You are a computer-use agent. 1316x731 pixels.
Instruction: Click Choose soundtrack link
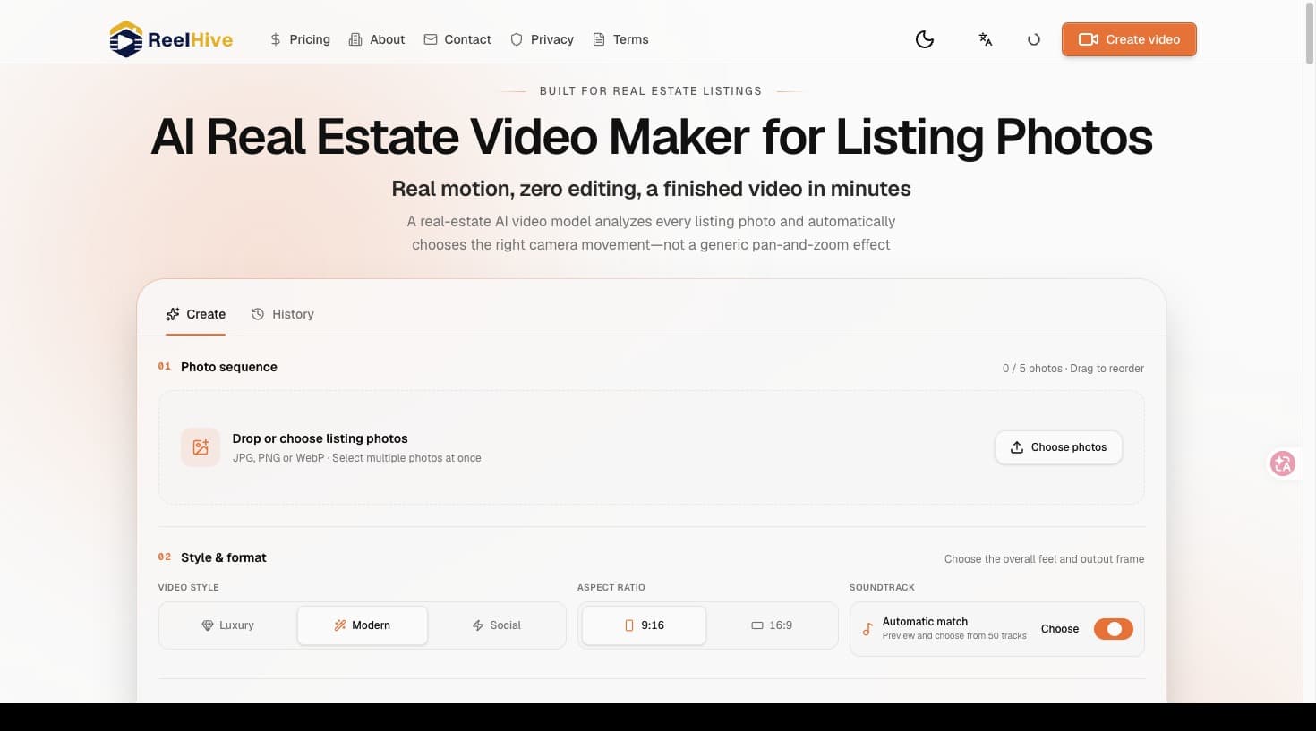(x=1060, y=629)
